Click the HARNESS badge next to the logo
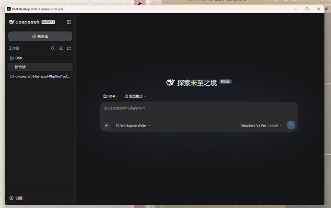 [48, 22]
